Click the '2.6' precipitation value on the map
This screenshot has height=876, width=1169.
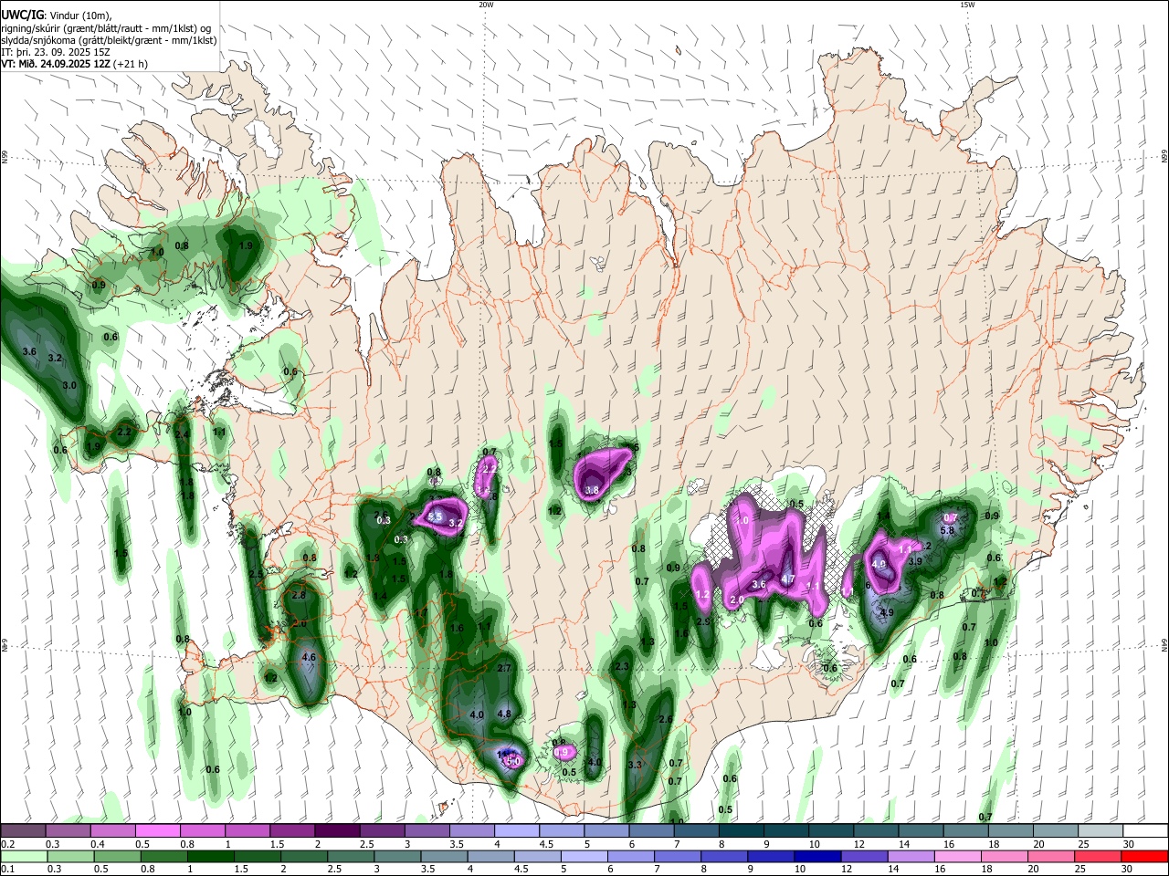(665, 720)
